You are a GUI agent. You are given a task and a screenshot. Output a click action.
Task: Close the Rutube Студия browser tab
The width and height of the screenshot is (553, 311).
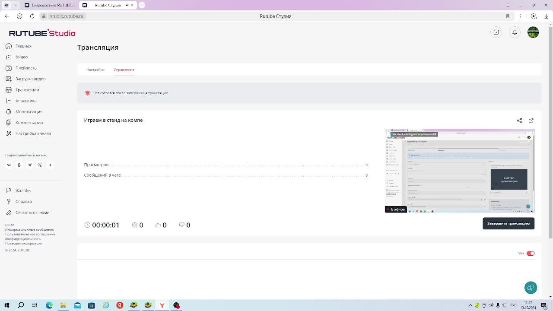131,5
